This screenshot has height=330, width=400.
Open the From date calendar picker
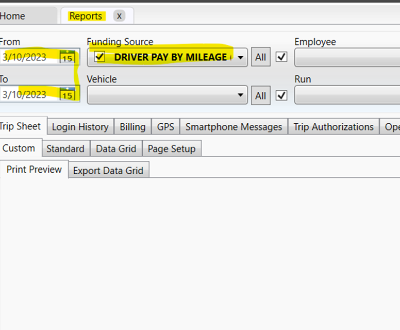(68, 57)
